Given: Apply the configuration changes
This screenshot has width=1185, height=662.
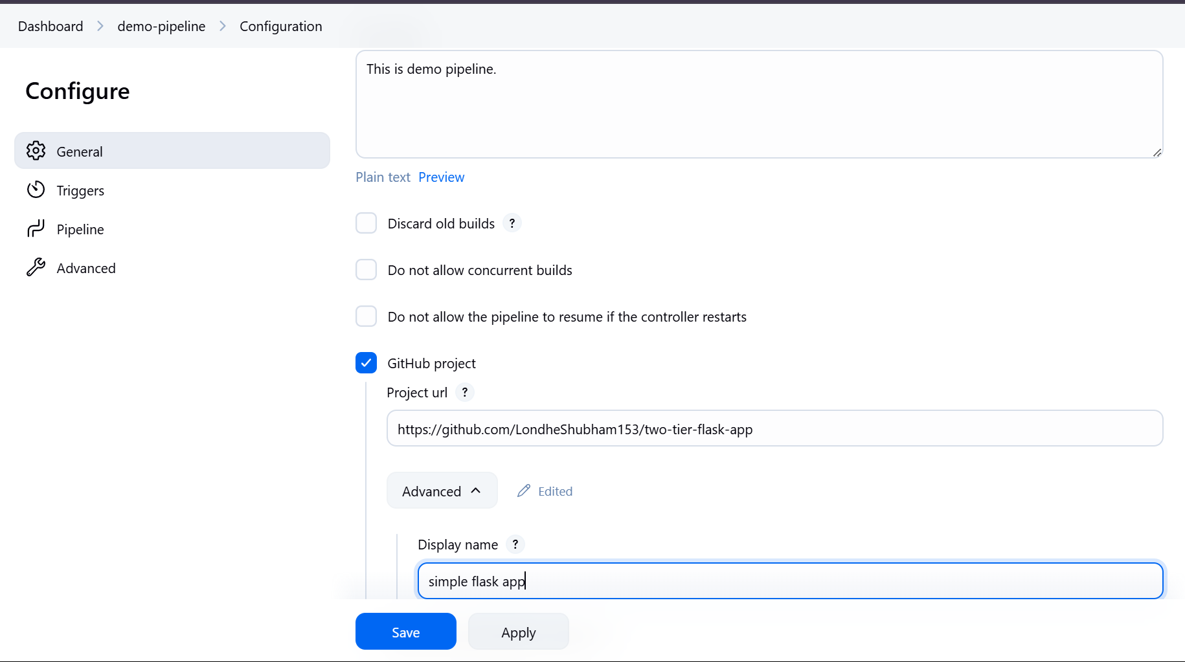Looking at the screenshot, I should click(x=519, y=632).
